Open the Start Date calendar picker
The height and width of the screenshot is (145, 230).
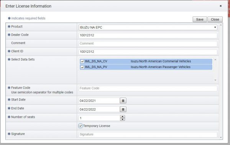pos(123,101)
